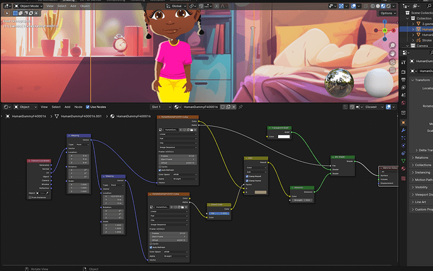Viewport: 433px width, 271px height.
Task: Select the Tweak cursor tool in viewport
Action: tap(7, 13)
